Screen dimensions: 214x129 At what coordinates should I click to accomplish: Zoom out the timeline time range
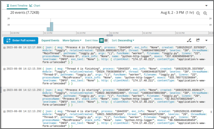point(198,13)
